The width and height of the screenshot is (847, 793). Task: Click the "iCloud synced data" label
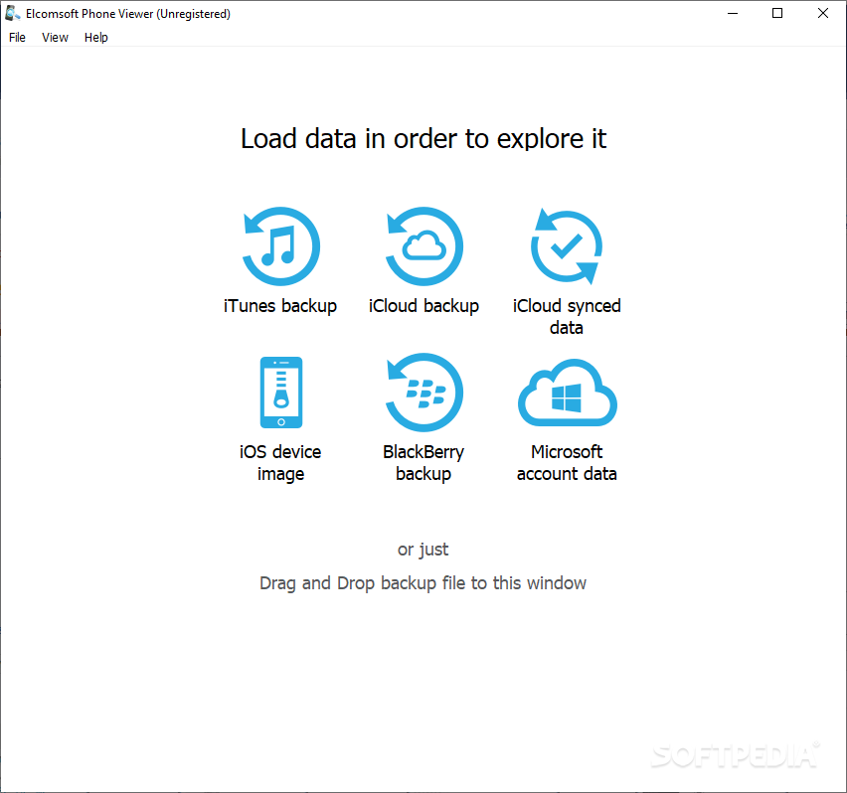pos(567,317)
